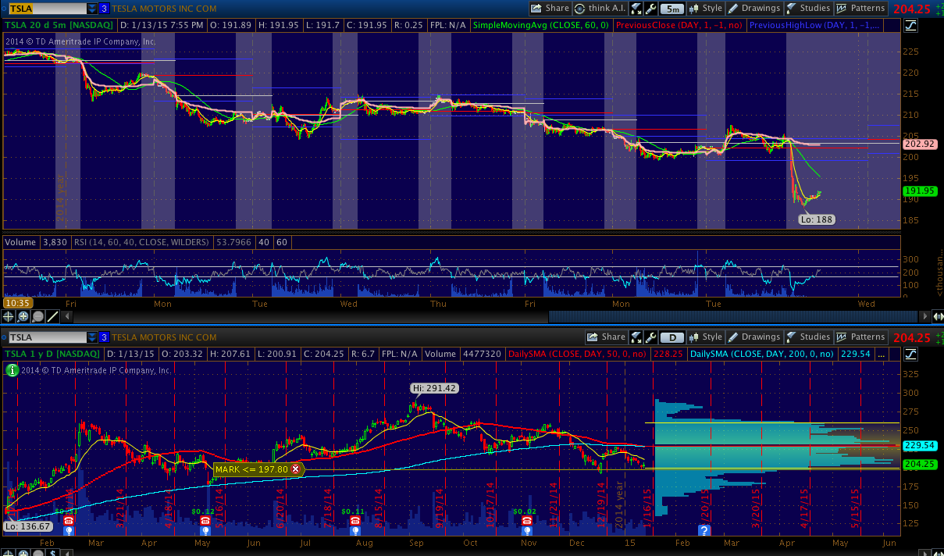
Task: Toggle the scale button on lower daily chart
Action: pos(911,354)
